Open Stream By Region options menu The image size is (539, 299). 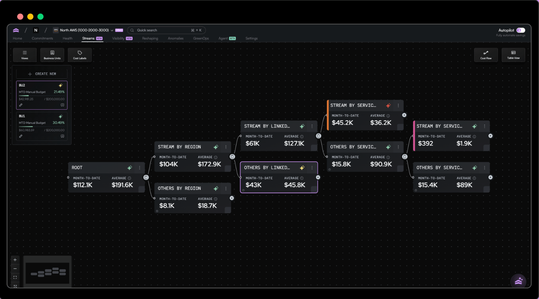226,147
